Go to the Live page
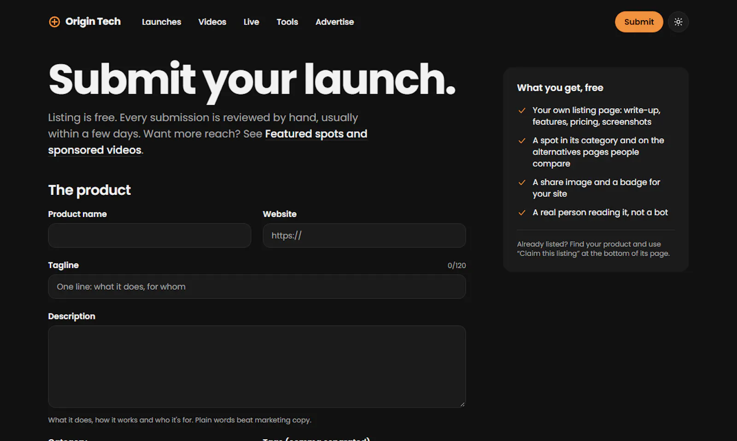Screen dimensions: 737x441 pyautogui.click(x=252, y=22)
